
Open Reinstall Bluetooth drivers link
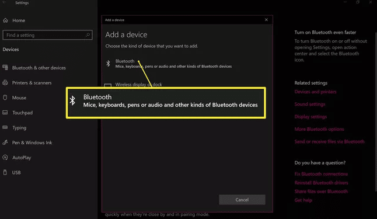tap(321, 183)
